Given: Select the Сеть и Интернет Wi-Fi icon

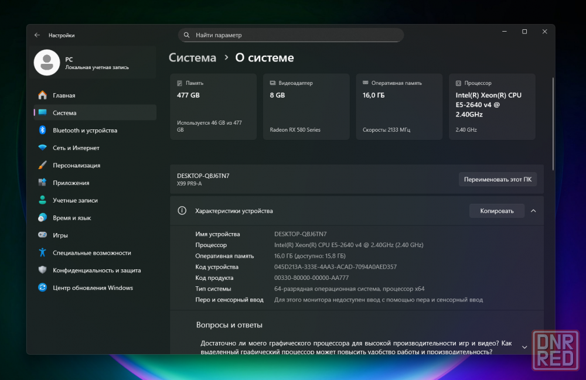Looking at the screenshot, I should tap(42, 148).
